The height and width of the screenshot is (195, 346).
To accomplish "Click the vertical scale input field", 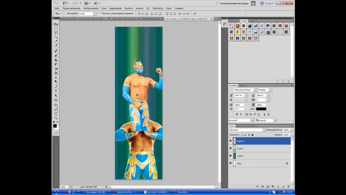I will coord(239,105).
